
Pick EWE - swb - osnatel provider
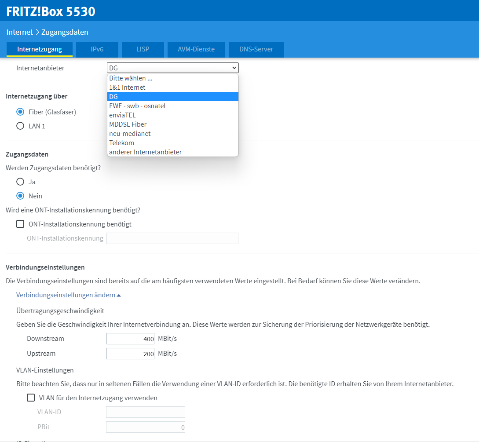click(x=172, y=106)
